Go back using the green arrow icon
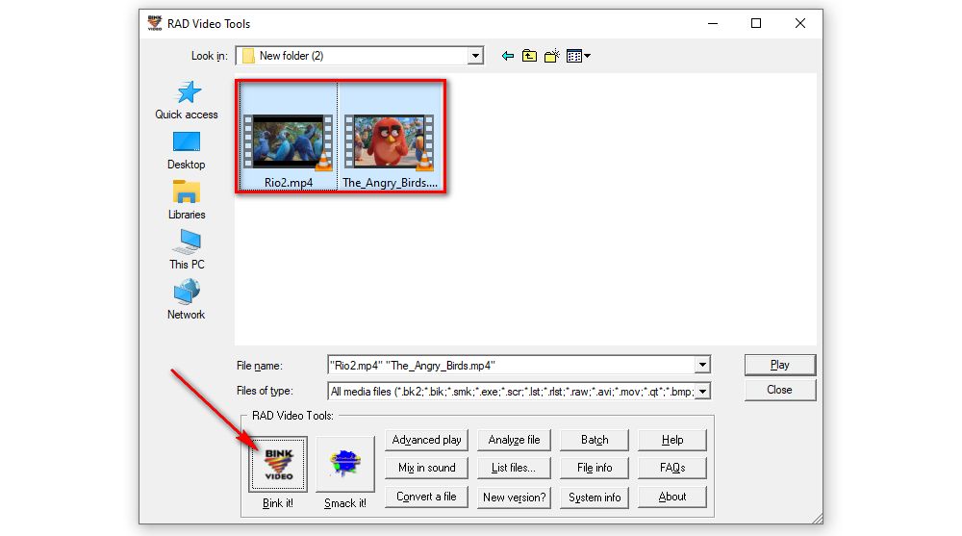 507,56
